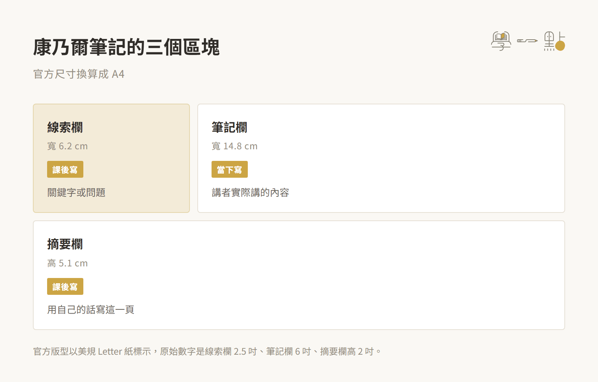Open the 摘要欄 card heading
The image size is (598, 382).
65,244
